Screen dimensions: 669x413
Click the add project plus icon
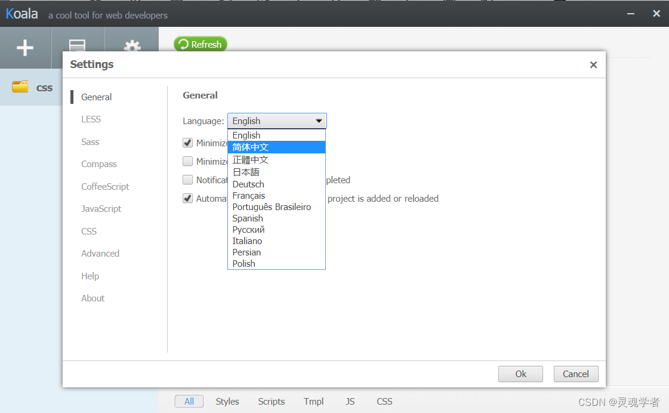coord(25,47)
